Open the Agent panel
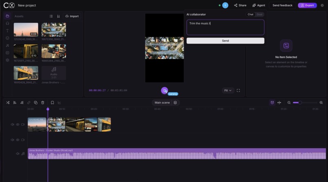 (x=259, y=5)
